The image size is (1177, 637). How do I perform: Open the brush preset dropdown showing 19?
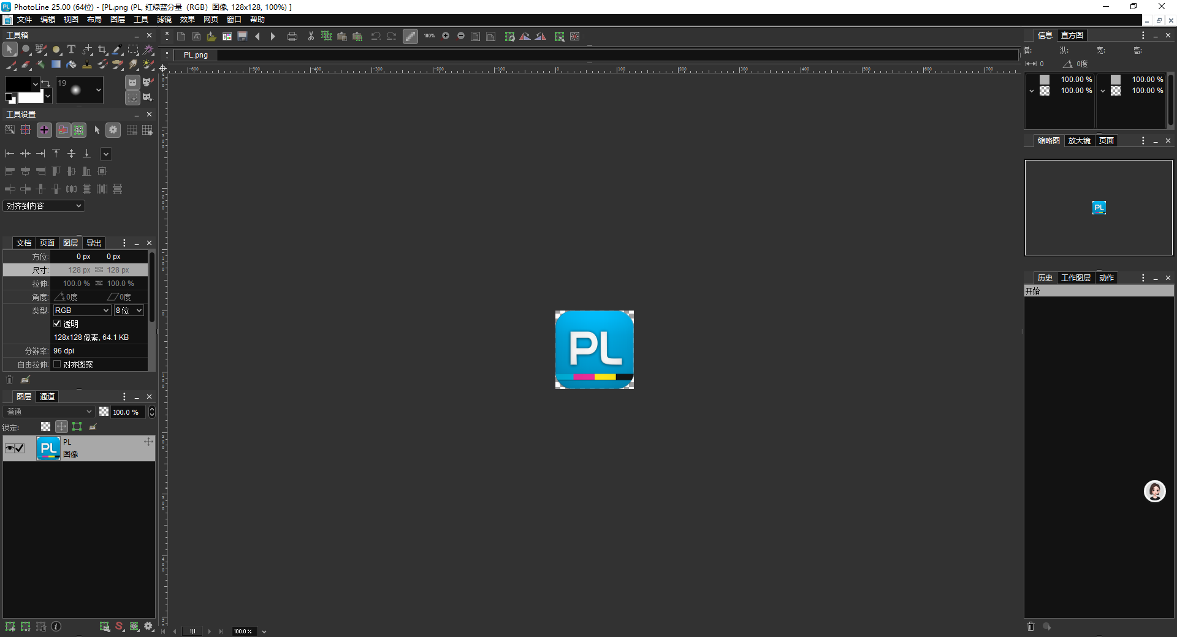80,90
